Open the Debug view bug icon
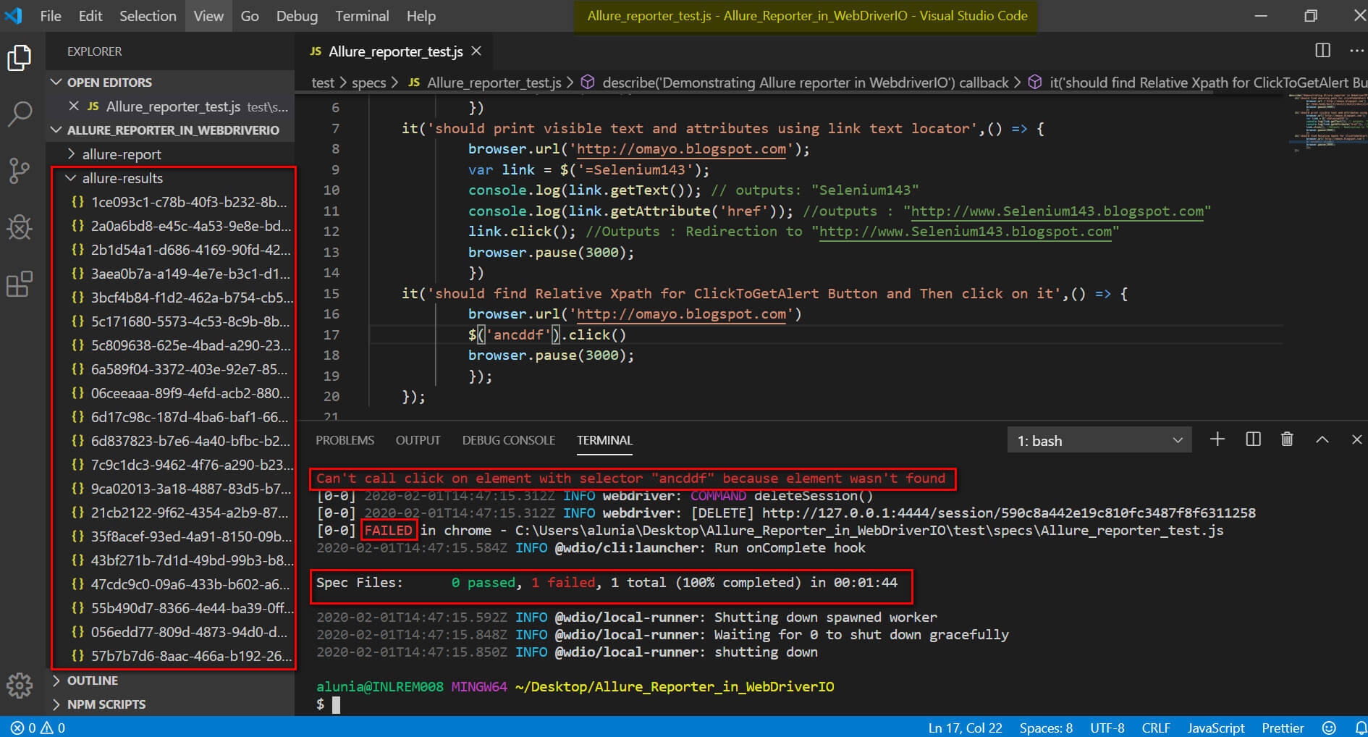The image size is (1368, 737). pos(20,227)
